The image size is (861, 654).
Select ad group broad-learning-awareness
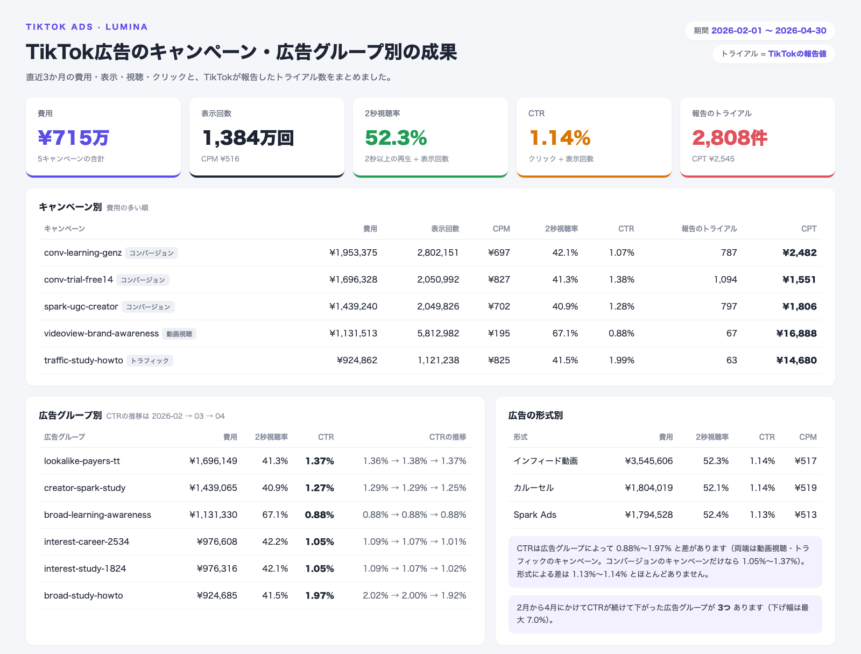97,515
